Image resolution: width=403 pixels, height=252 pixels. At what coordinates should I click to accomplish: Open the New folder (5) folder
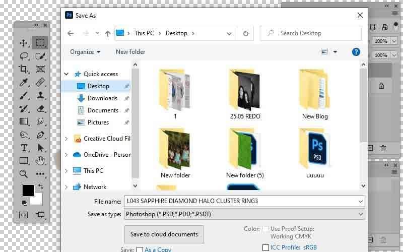tap(245, 153)
